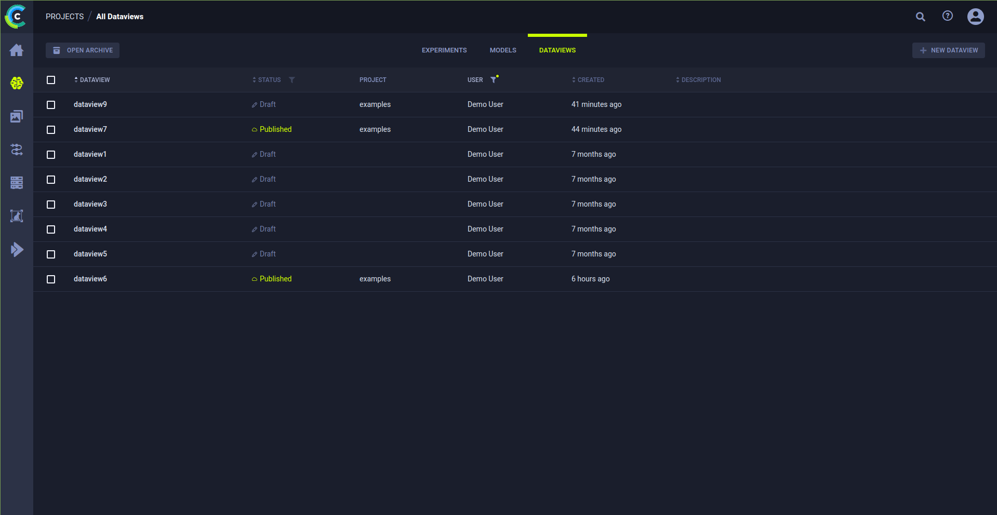Click the ClearML logo icon
997x515 pixels.
click(16, 17)
